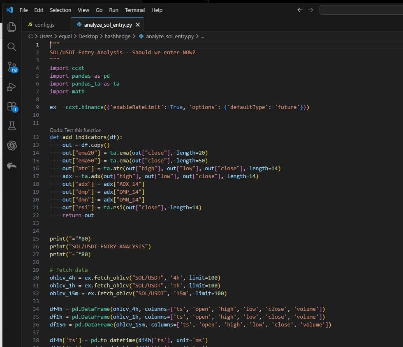Image resolution: width=403 pixels, height=347 pixels.
Task: Click line number 1 in gutter
Action: click(x=37, y=44)
